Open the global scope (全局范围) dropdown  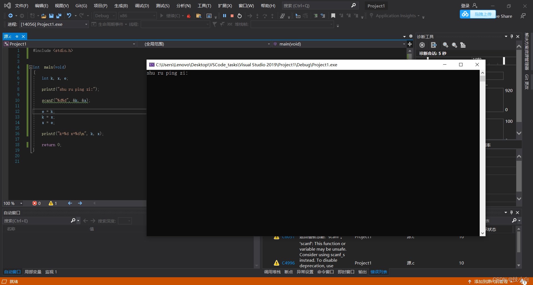[205, 44]
